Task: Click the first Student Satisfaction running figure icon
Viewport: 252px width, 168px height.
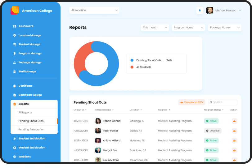Action: (x=15, y=139)
